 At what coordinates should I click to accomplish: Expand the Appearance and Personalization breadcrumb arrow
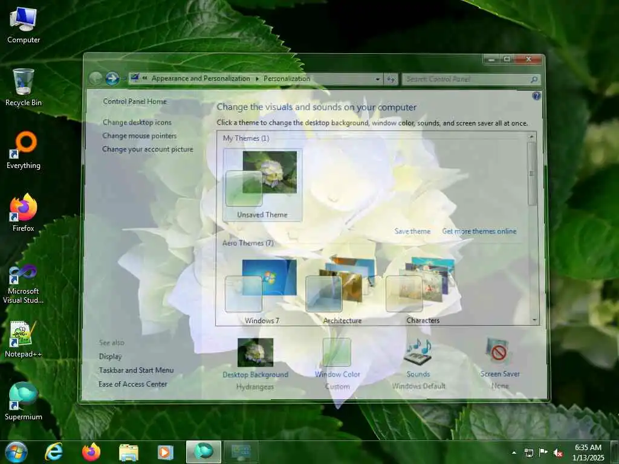pos(257,79)
